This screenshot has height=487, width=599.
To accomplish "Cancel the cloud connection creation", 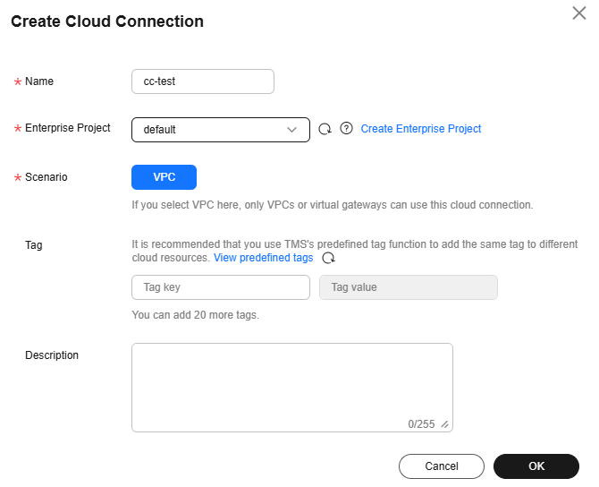I will tap(442, 466).
